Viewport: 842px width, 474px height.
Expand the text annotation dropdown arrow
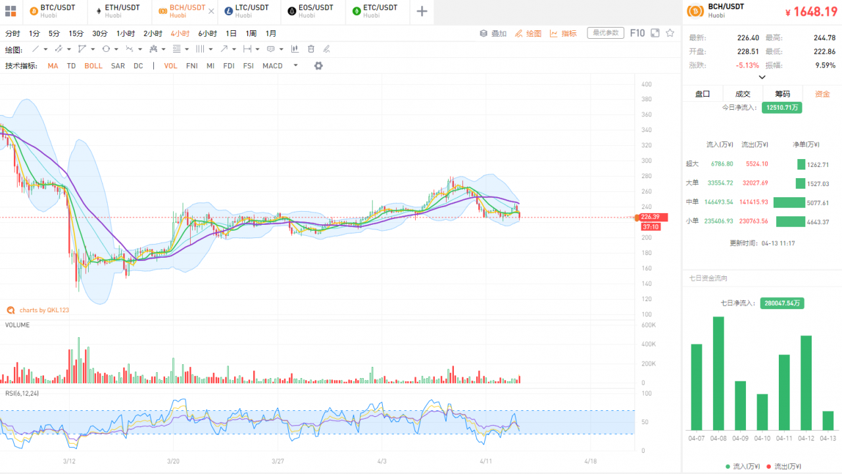[282, 49]
